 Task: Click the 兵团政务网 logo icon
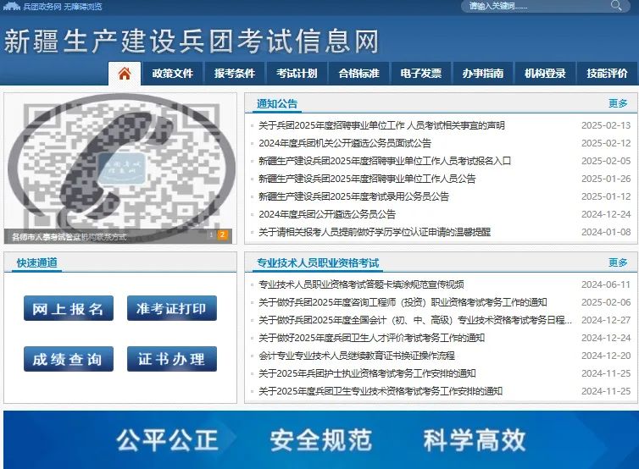click(x=11, y=6)
